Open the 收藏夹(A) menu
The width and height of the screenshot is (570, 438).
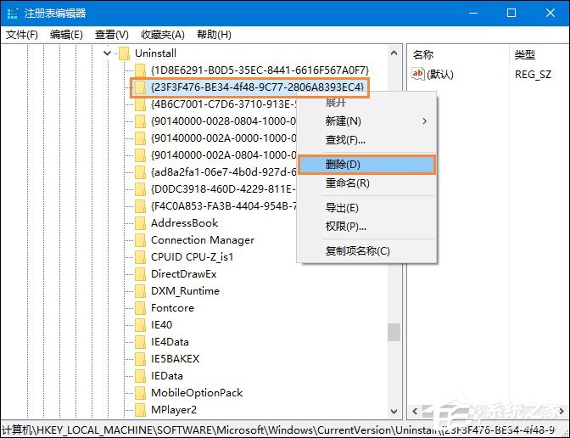tap(163, 35)
